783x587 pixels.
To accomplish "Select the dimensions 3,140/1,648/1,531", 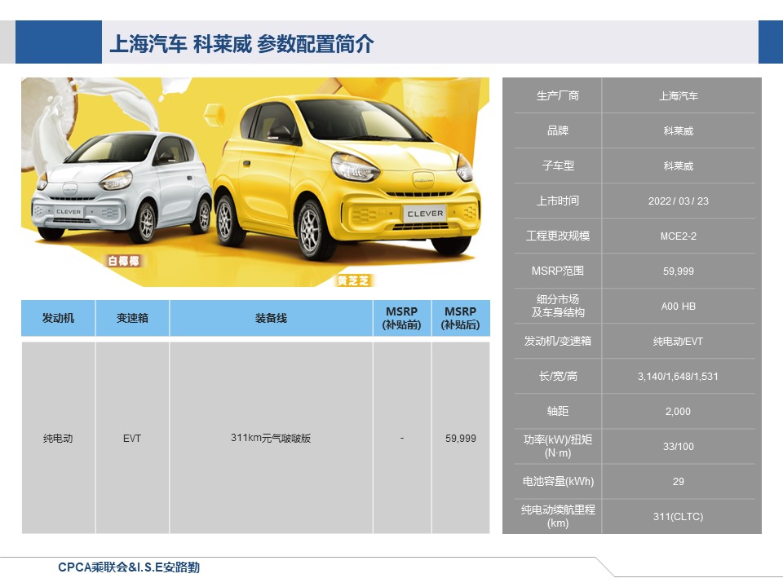I will (678, 377).
